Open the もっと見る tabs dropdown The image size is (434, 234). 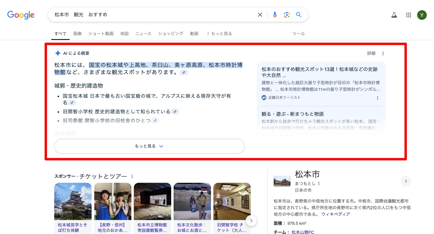[x=219, y=34]
